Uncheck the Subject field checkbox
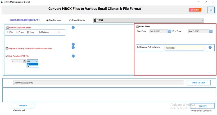 click(40, 32)
